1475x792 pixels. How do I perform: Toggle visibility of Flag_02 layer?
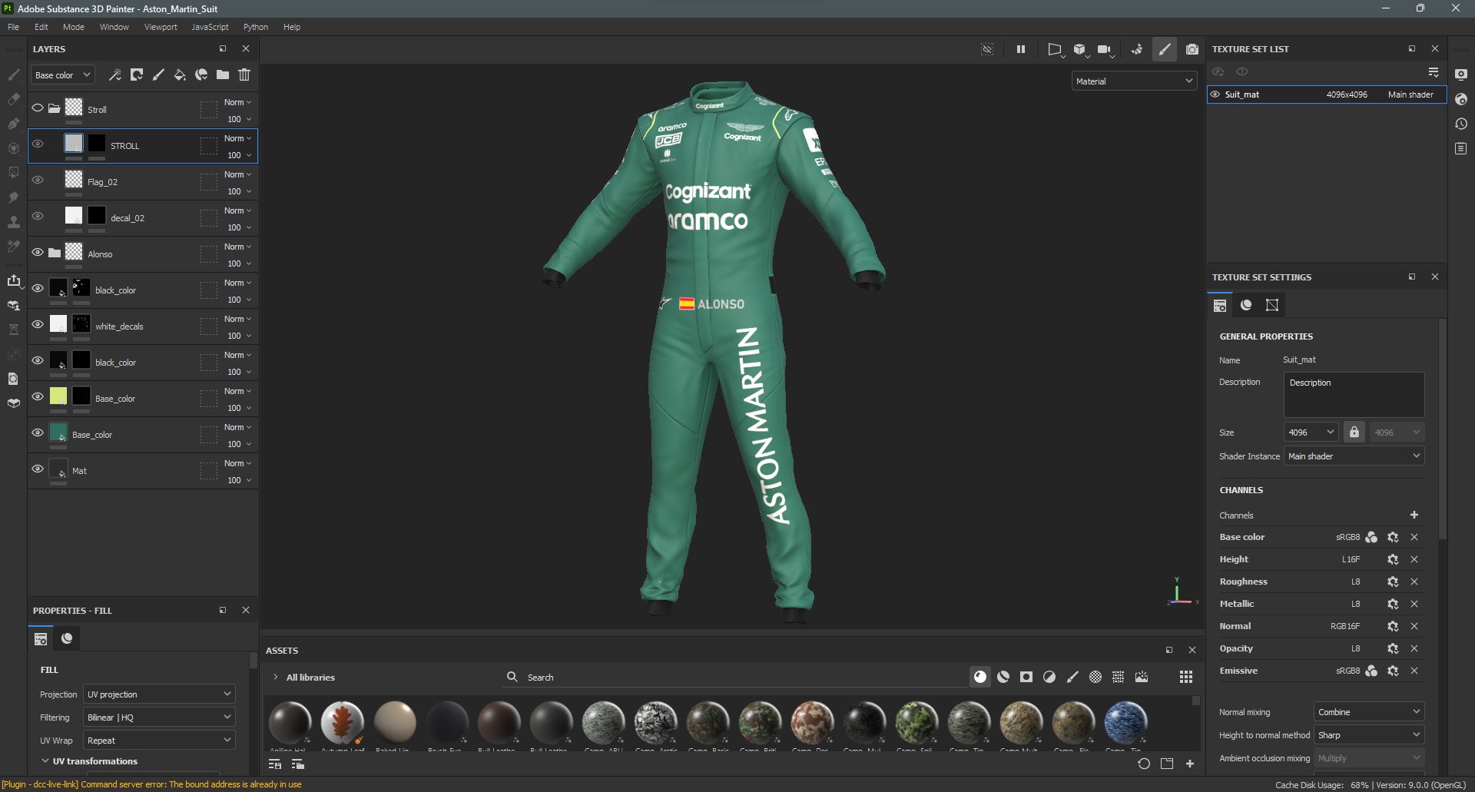pos(37,180)
